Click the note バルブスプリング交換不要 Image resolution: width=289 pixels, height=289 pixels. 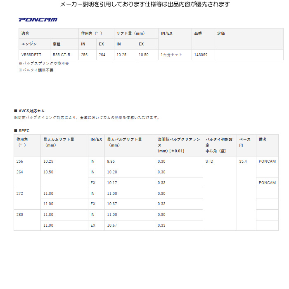pyautogui.click(x=44, y=64)
